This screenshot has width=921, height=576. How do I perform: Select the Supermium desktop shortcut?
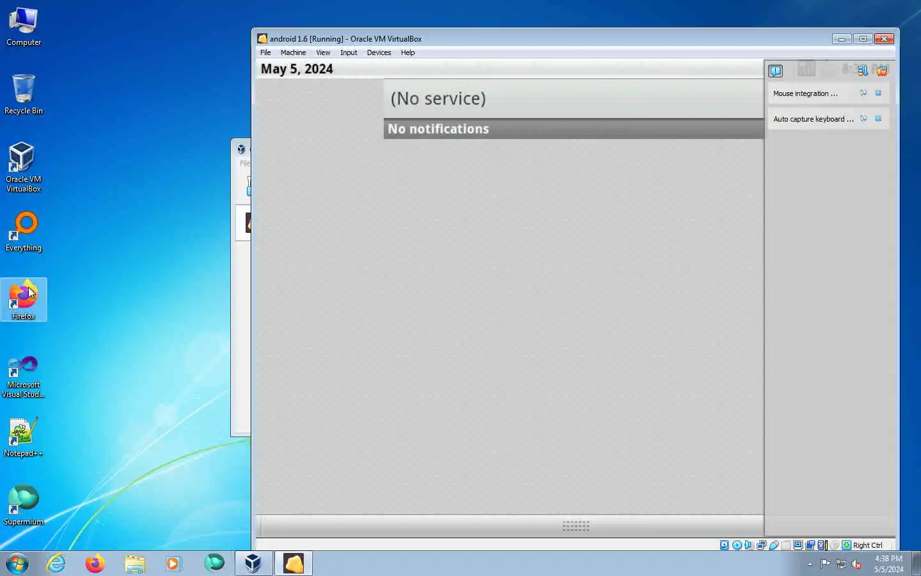[x=24, y=506]
